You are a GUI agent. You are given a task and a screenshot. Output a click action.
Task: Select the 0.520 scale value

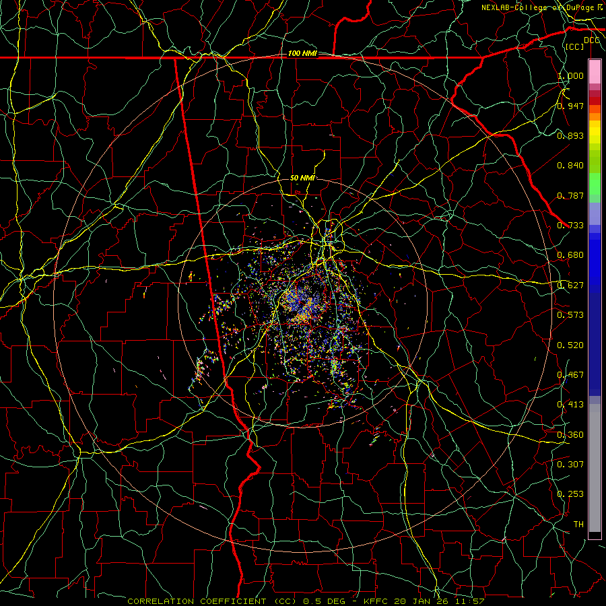570,345
